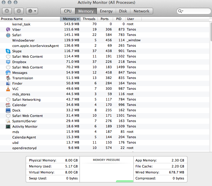
Task: Click the Physical Memory 8.00 GB value
Action: 71,160
